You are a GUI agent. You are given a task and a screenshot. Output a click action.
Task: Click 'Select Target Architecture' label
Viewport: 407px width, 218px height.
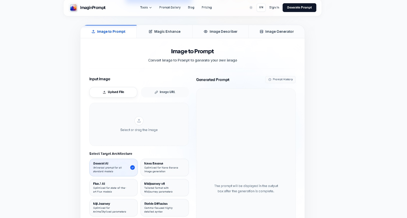(111, 154)
